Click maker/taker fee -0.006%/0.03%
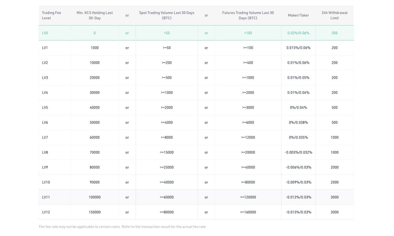Screen dimensions: 394x236 pyautogui.click(x=298, y=167)
